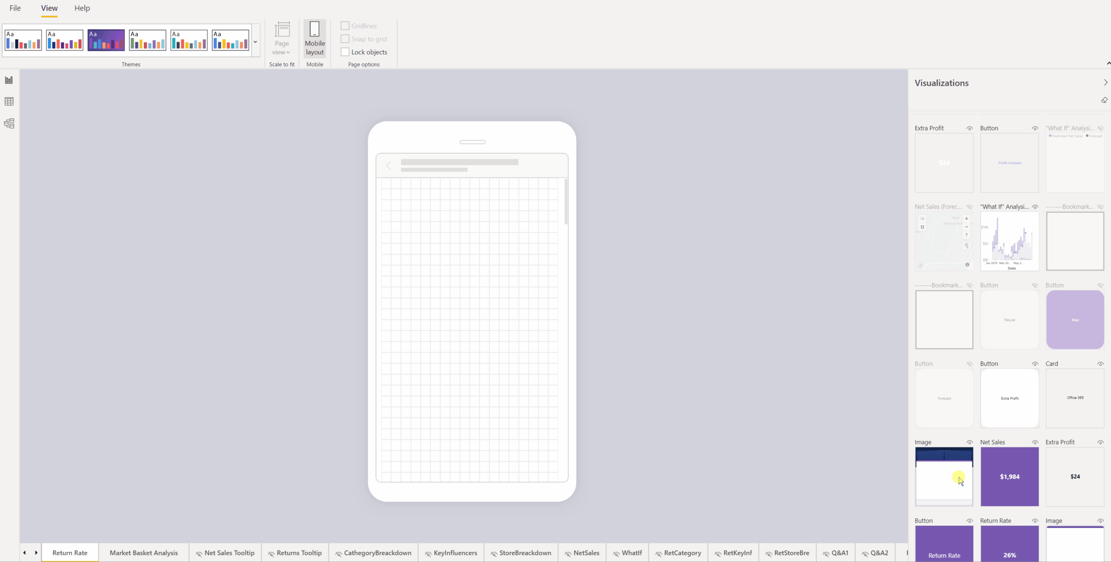Switch to Market Basket Analysis page tab

144,553
